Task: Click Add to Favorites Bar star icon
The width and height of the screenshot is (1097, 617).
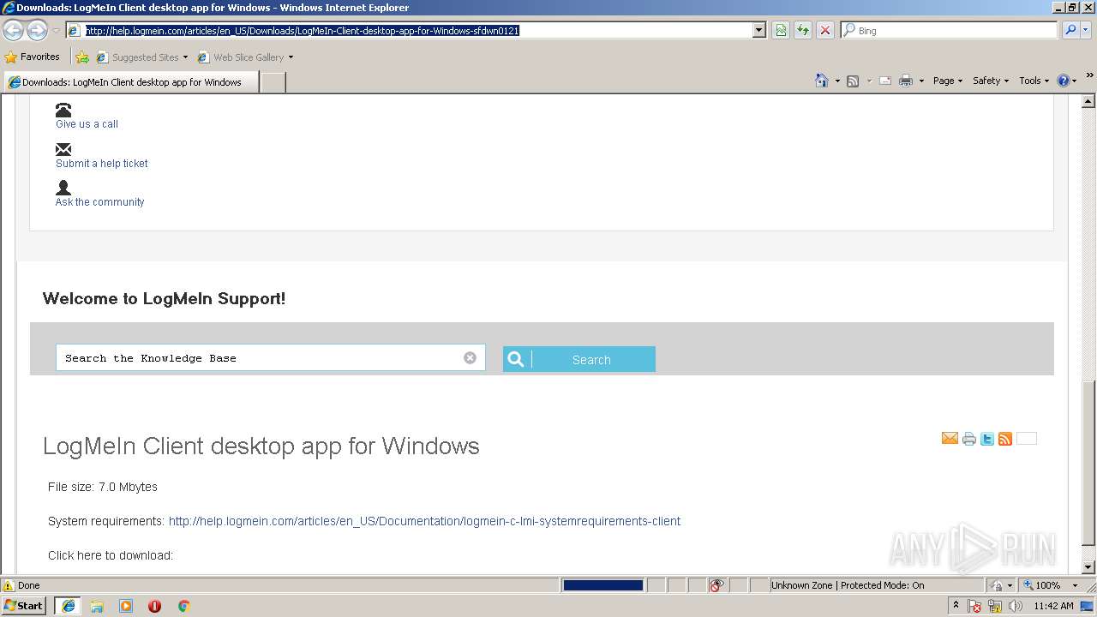Action: (82, 57)
